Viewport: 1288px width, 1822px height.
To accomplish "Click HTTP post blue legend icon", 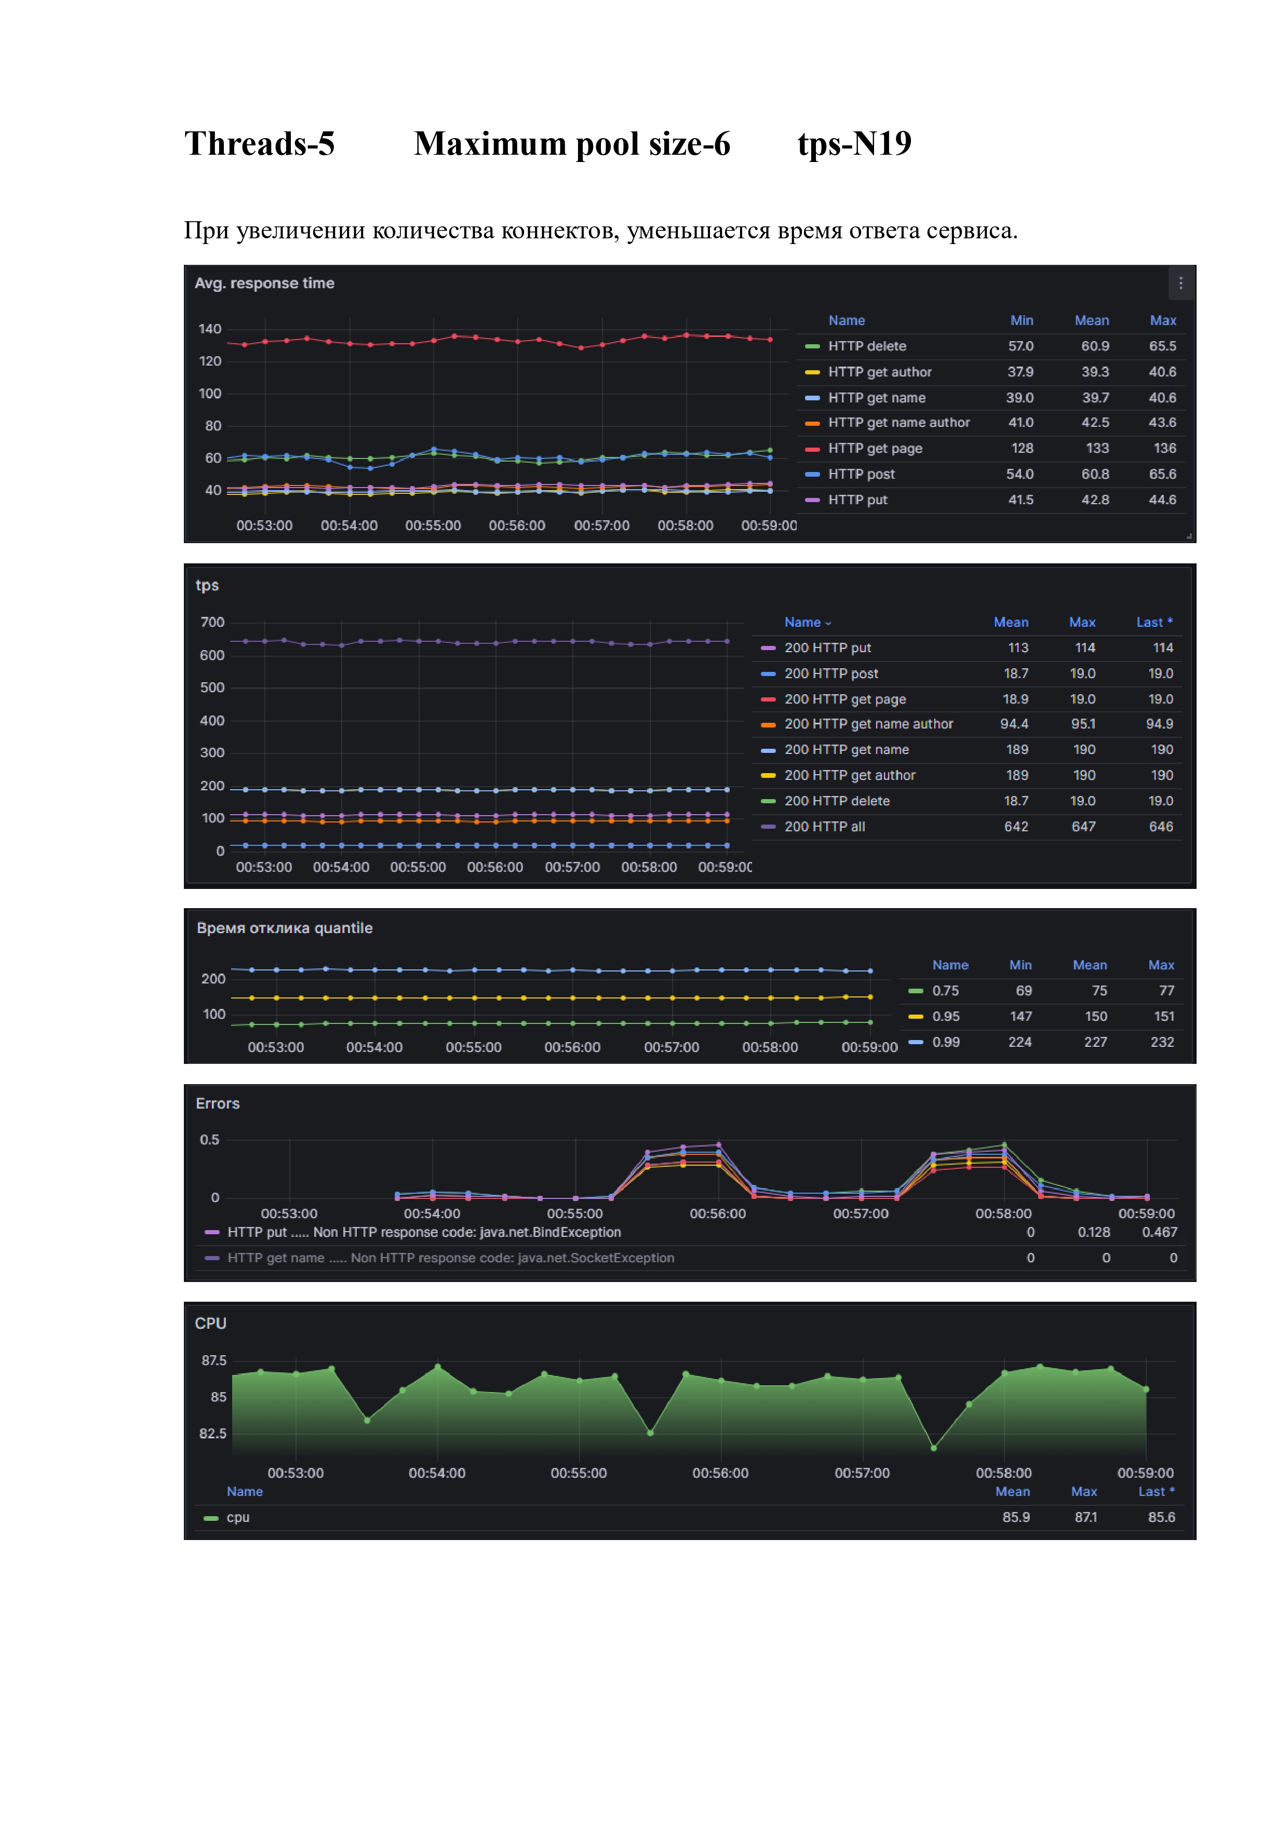I will (x=812, y=475).
